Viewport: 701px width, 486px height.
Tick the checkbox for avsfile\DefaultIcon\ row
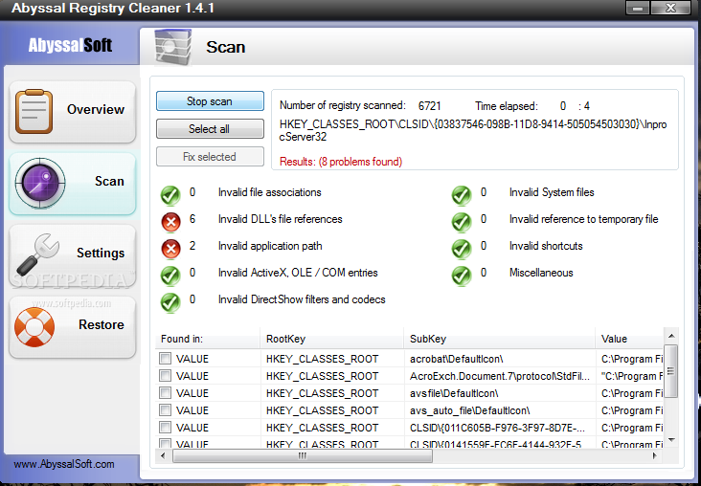click(166, 392)
